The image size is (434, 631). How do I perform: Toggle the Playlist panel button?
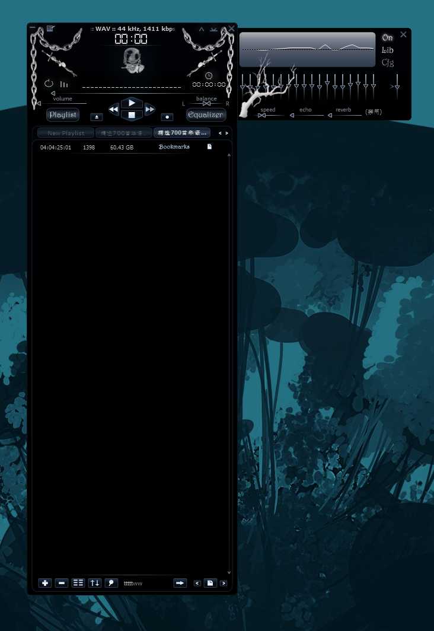tap(63, 114)
